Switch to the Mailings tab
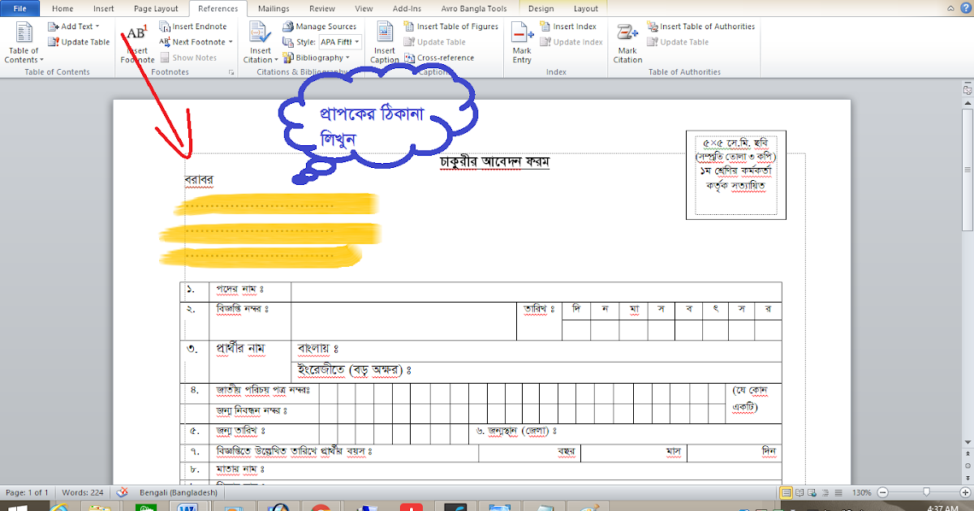974x511 pixels. [273, 8]
